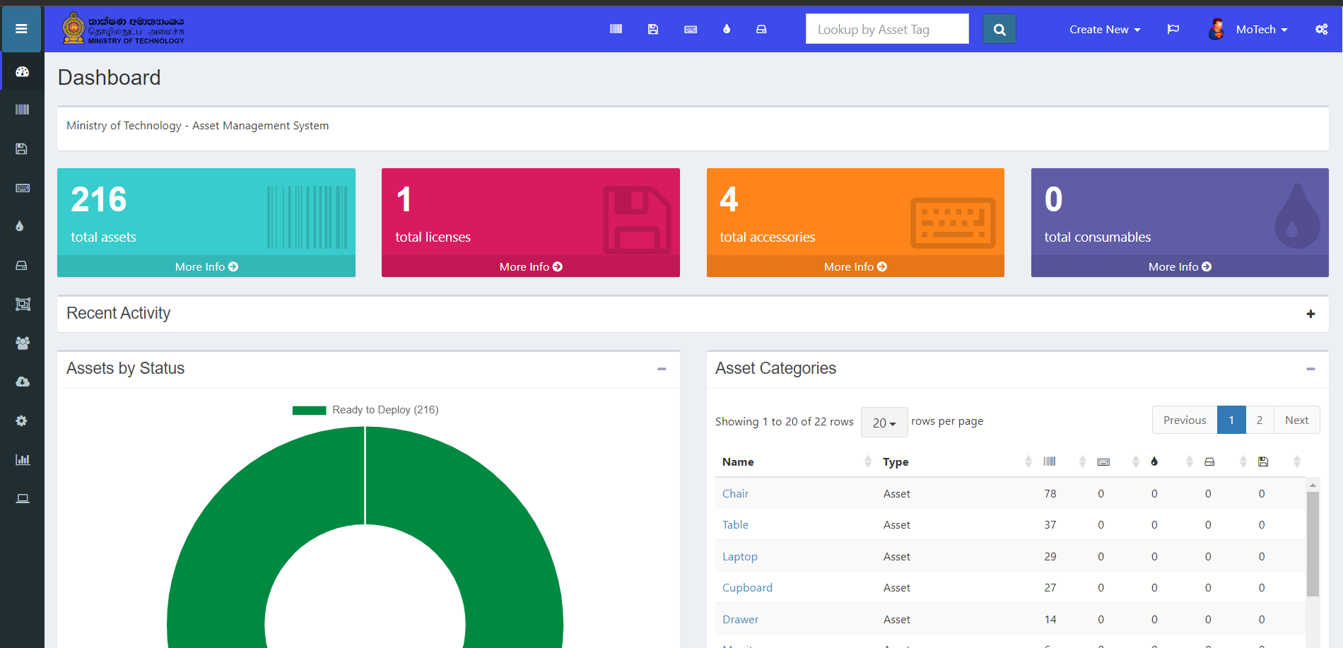Toggle the hamburger sidebar menu
Screen dimensions: 1343x648
click(21, 29)
